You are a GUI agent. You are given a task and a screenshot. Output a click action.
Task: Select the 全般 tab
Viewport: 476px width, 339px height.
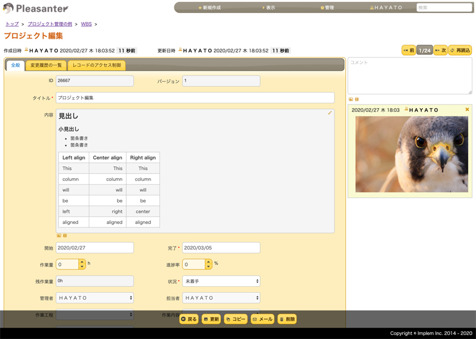15,65
